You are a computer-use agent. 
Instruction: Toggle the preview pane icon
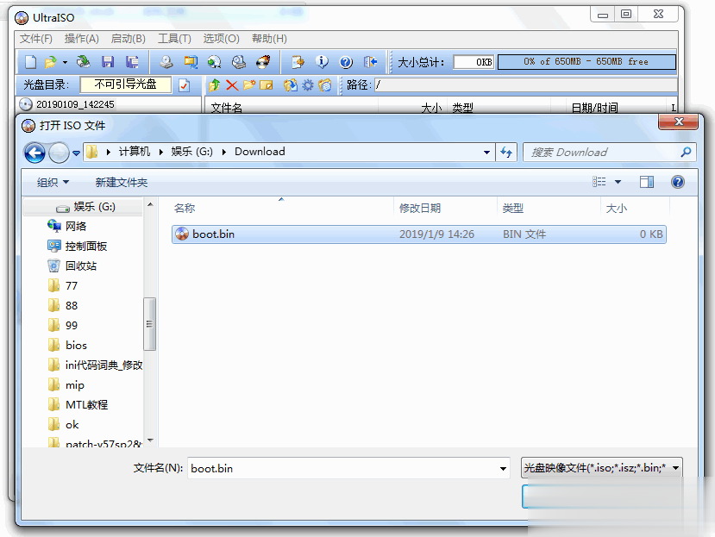(x=646, y=182)
